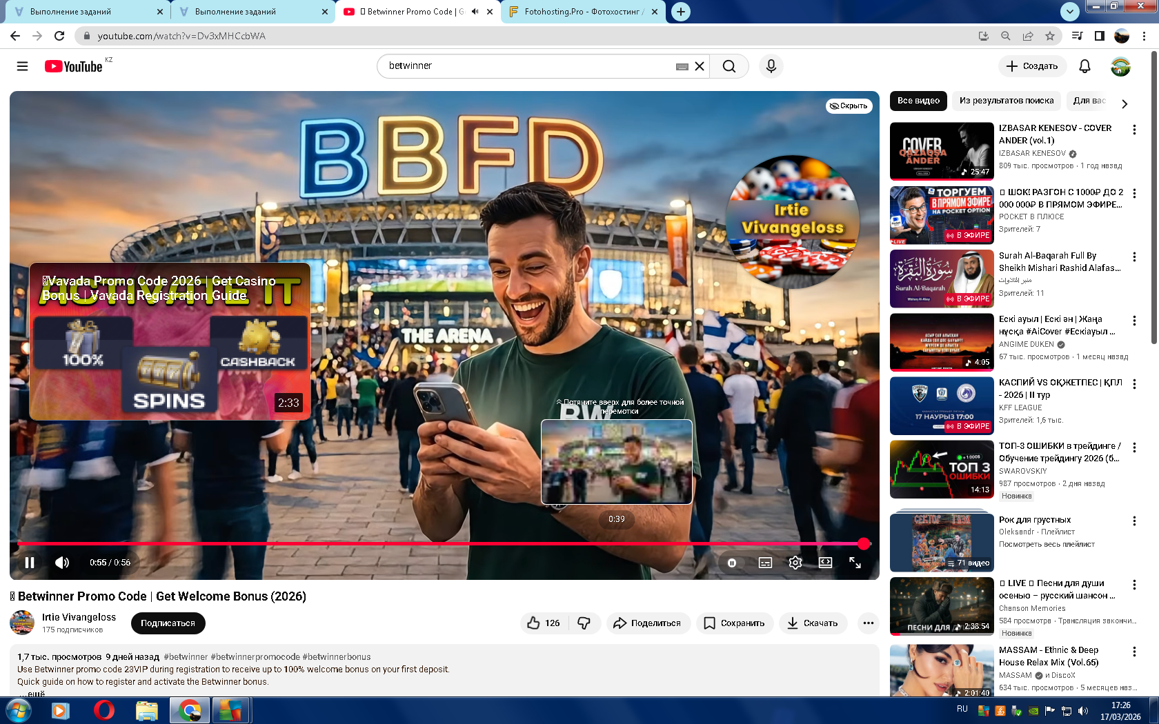Screen dimensions: 1159x724
Task: Toggle theater mode view
Action: tap(825, 563)
